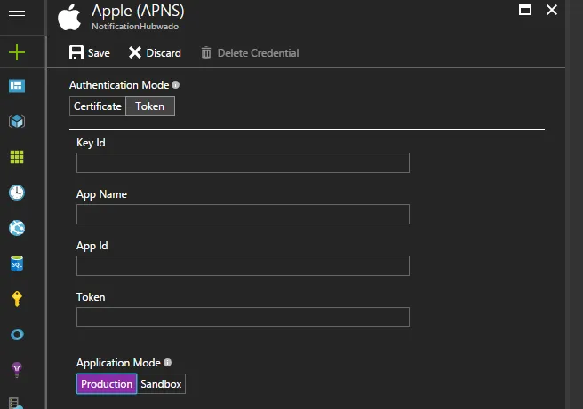This screenshot has height=409, width=583.
Task: Click Delete Credential in the toolbar
Action: [250, 52]
